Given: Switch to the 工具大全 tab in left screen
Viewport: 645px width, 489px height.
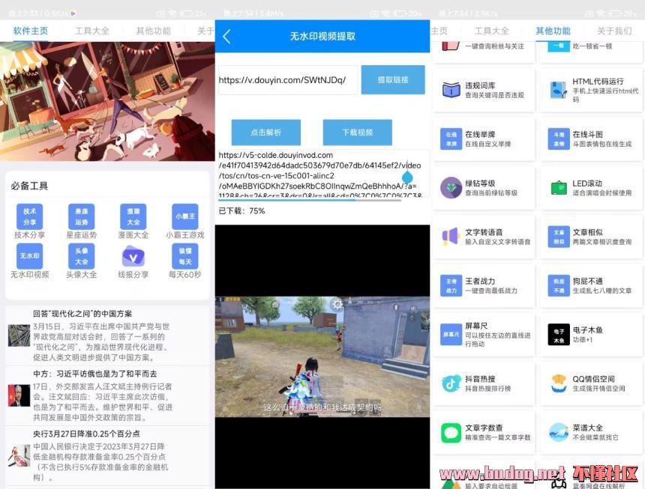Looking at the screenshot, I should (92, 31).
